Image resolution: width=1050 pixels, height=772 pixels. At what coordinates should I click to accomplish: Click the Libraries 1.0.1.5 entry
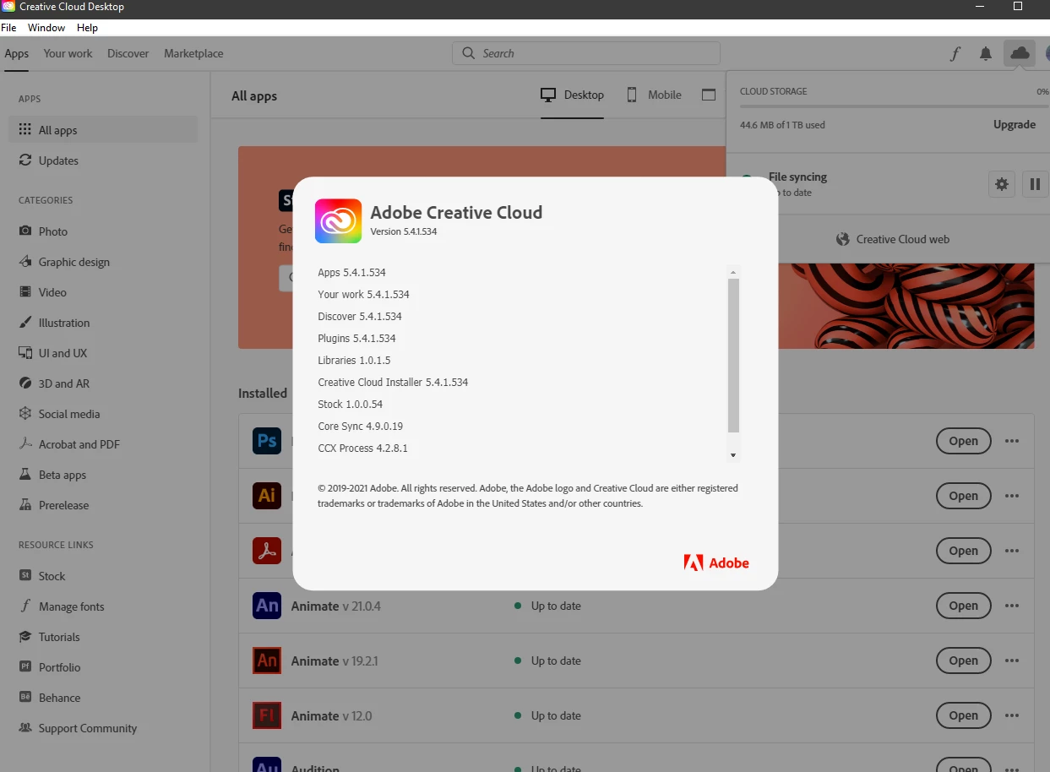(354, 361)
